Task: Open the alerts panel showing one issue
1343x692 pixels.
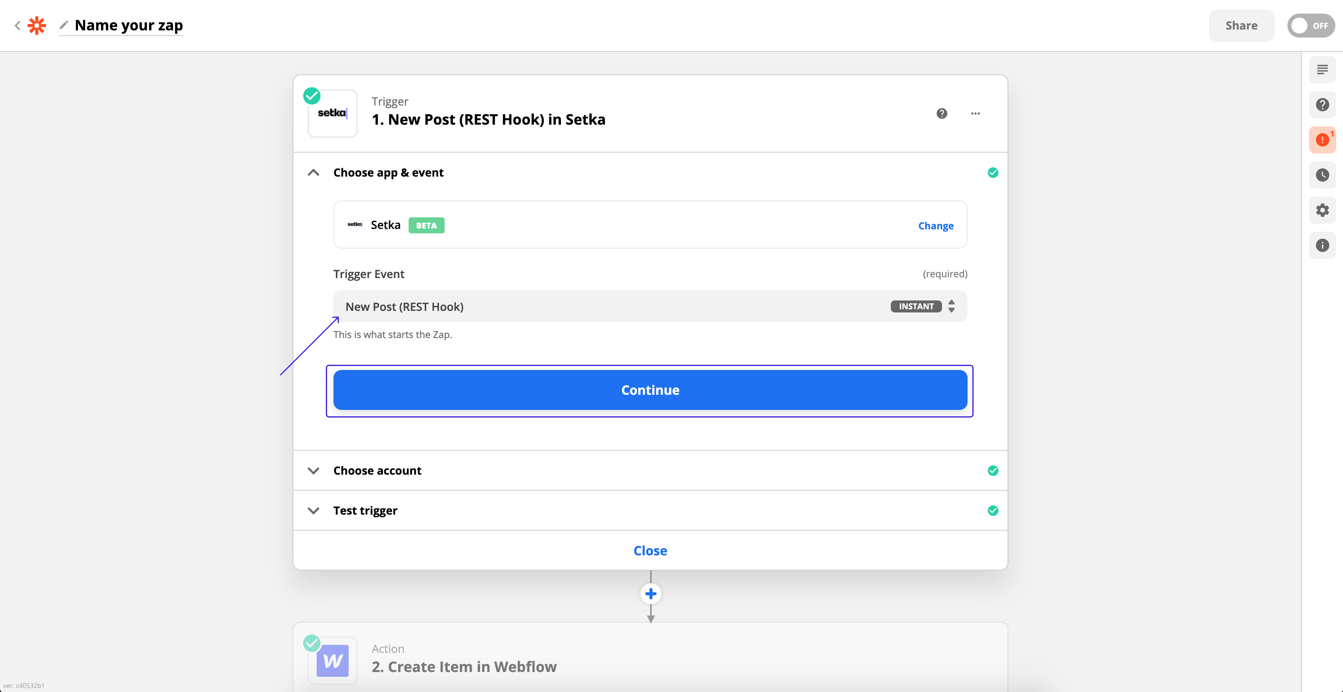Action: (x=1323, y=140)
